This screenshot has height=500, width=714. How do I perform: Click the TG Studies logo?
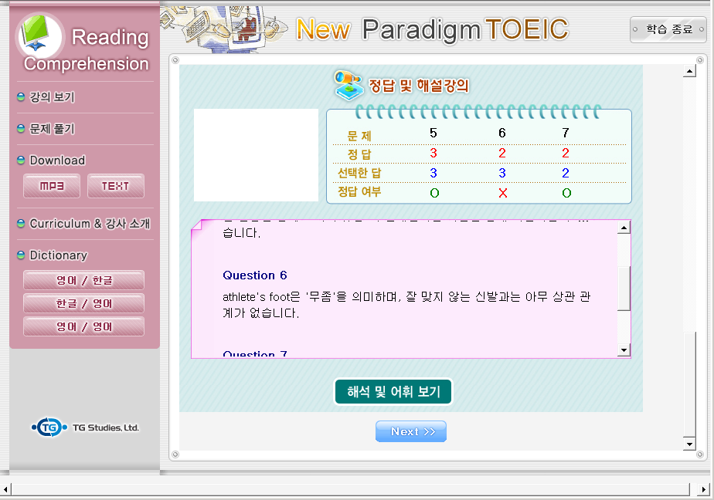[85, 427]
